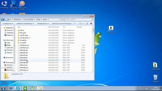Select the warcraft3 folder
162x91 pixels.
pyautogui.click(x=23, y=43)
